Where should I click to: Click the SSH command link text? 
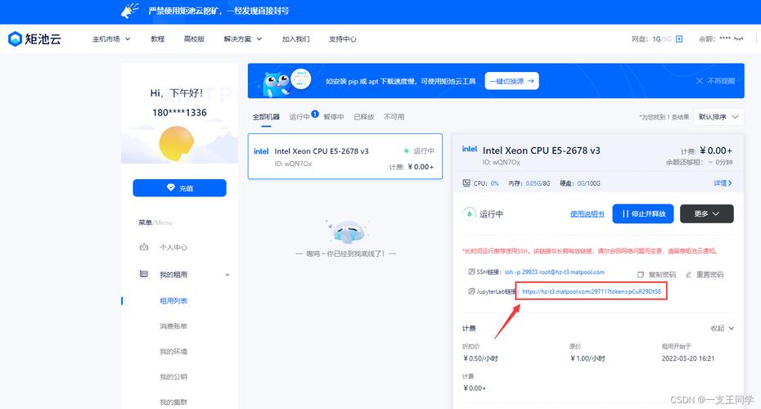pos(555,272)
